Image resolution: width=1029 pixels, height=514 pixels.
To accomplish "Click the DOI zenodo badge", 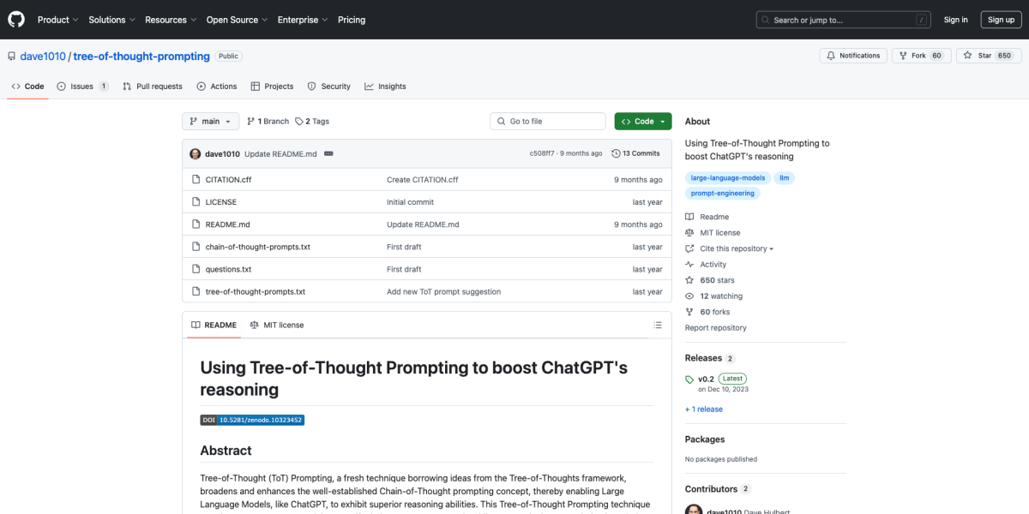I will click(x=252, y=420).
